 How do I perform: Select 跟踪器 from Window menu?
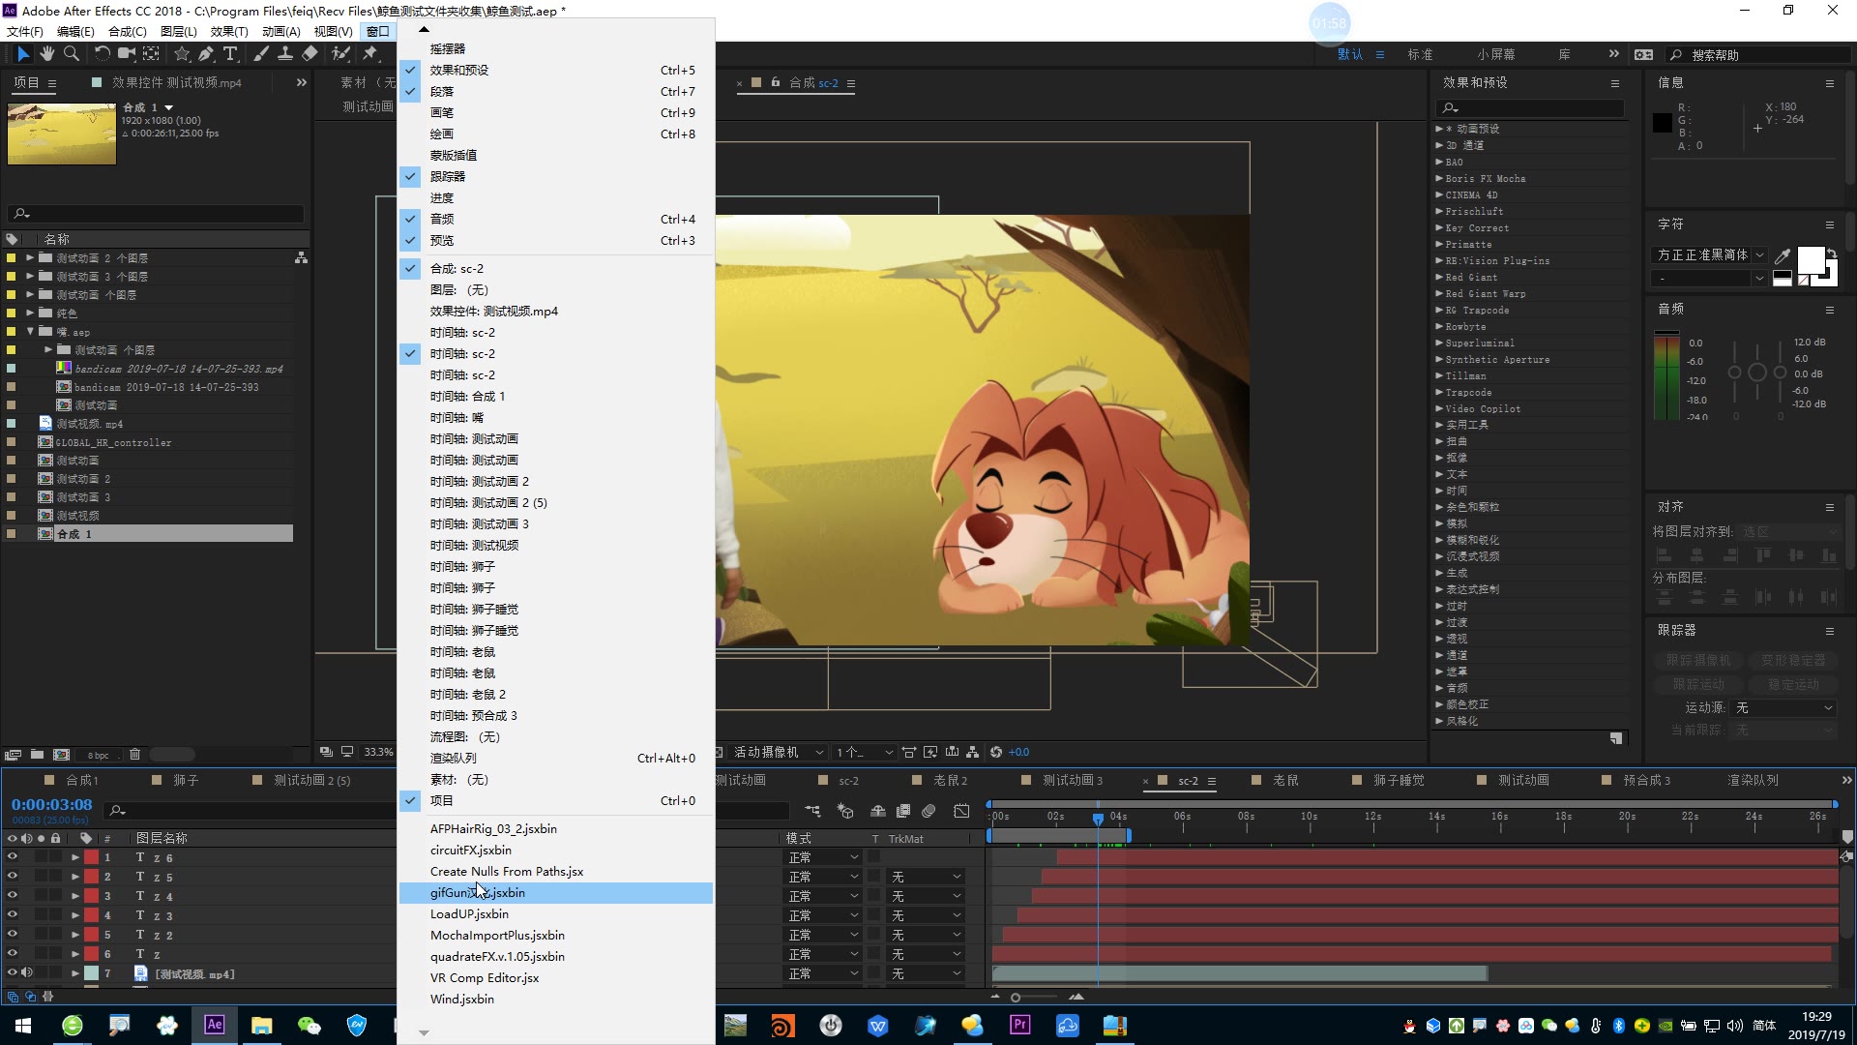pos(447,176)
